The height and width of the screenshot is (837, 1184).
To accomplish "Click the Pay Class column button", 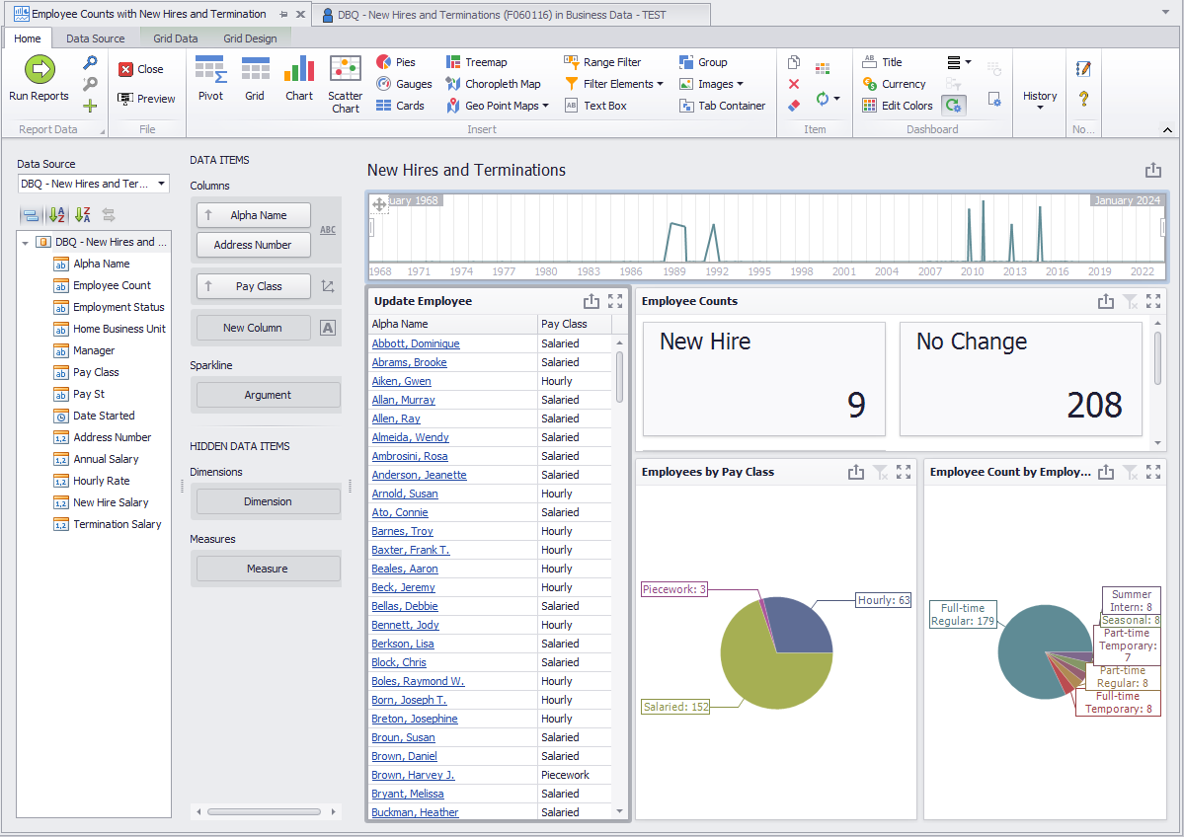I will coord(254,286).
